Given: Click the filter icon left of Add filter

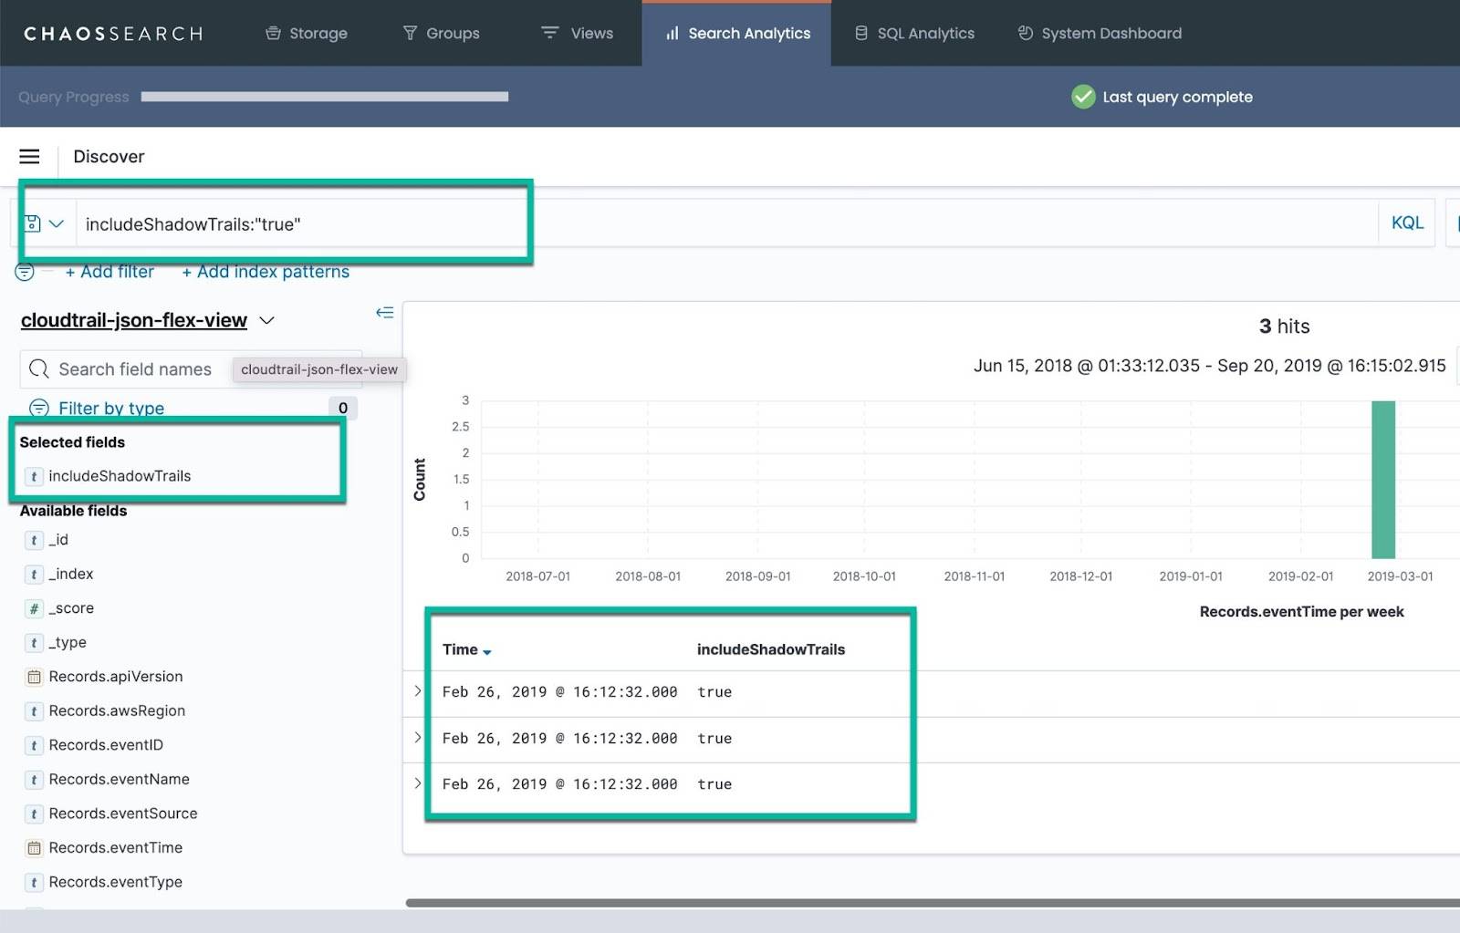Looking at the screenshot, I should [x=24, y=271].
